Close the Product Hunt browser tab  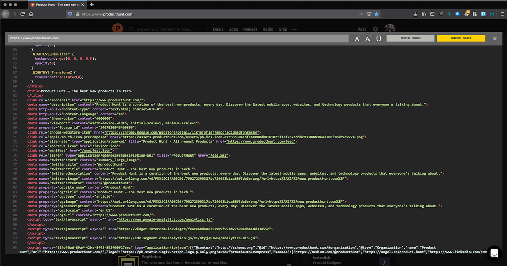pyautogui.click(x=83, y=5)
